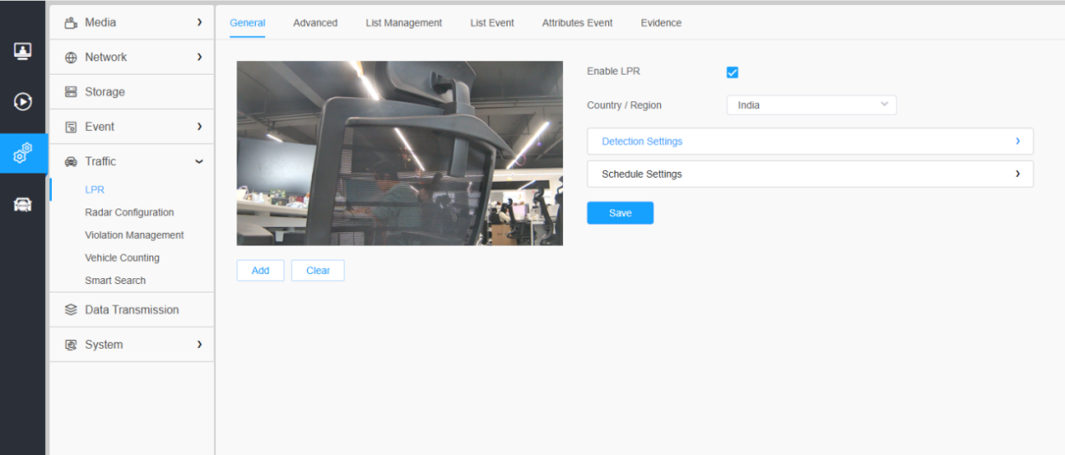Click the Media camera icon
1065x455 pixels.
(71, 22)
